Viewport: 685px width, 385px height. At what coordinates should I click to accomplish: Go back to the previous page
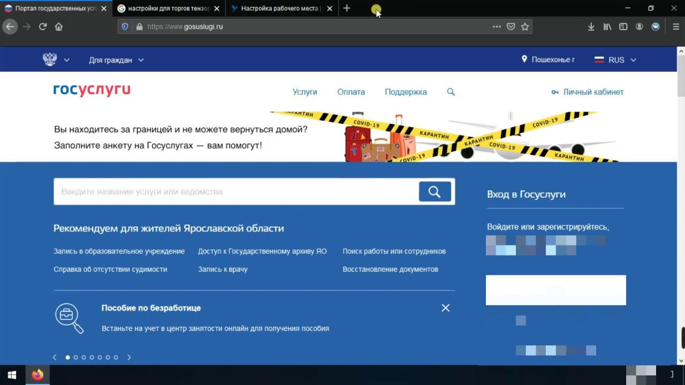(10, 27)
